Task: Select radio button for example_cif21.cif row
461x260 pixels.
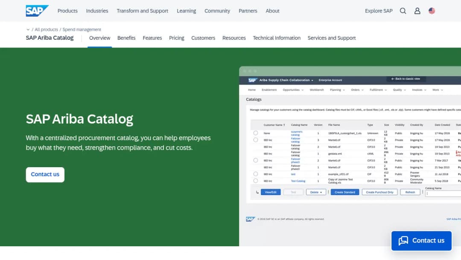Action: [256, 174]
